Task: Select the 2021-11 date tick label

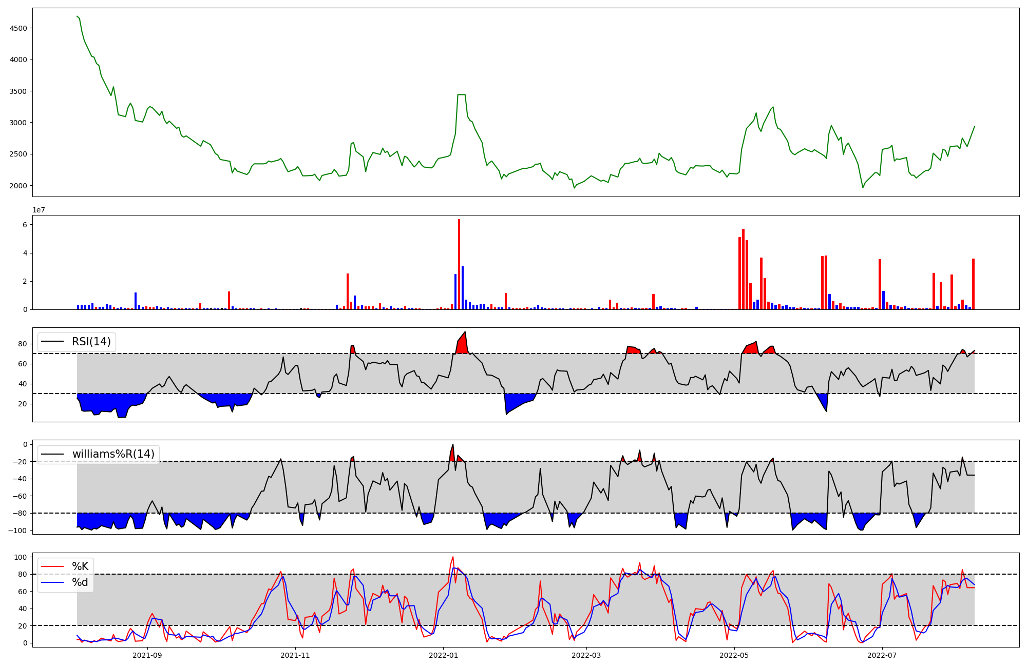Action: (295, 655)
